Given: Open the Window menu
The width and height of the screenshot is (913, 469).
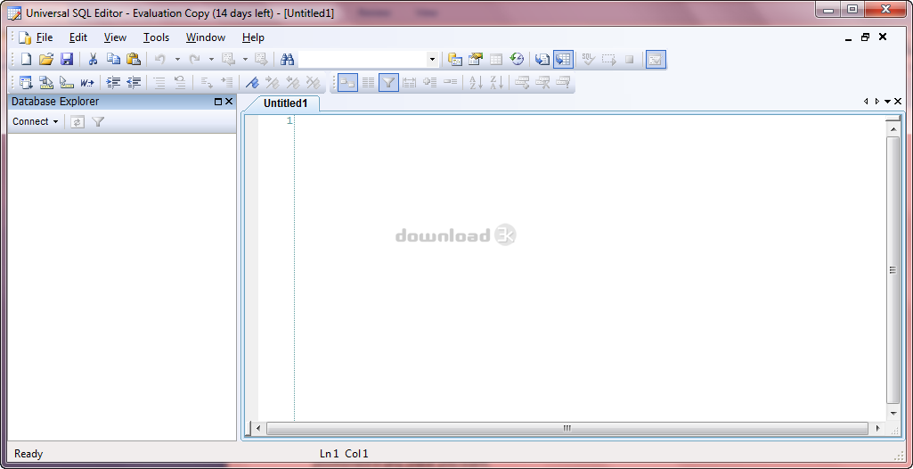Looking at the screenshot, I should tap(206, 37).
